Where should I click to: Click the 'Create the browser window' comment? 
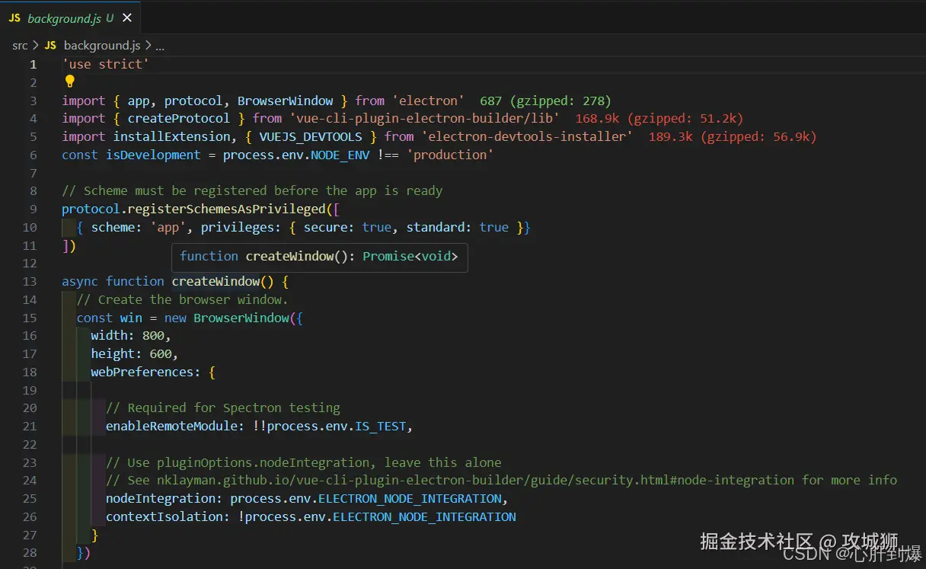point(182,300)
